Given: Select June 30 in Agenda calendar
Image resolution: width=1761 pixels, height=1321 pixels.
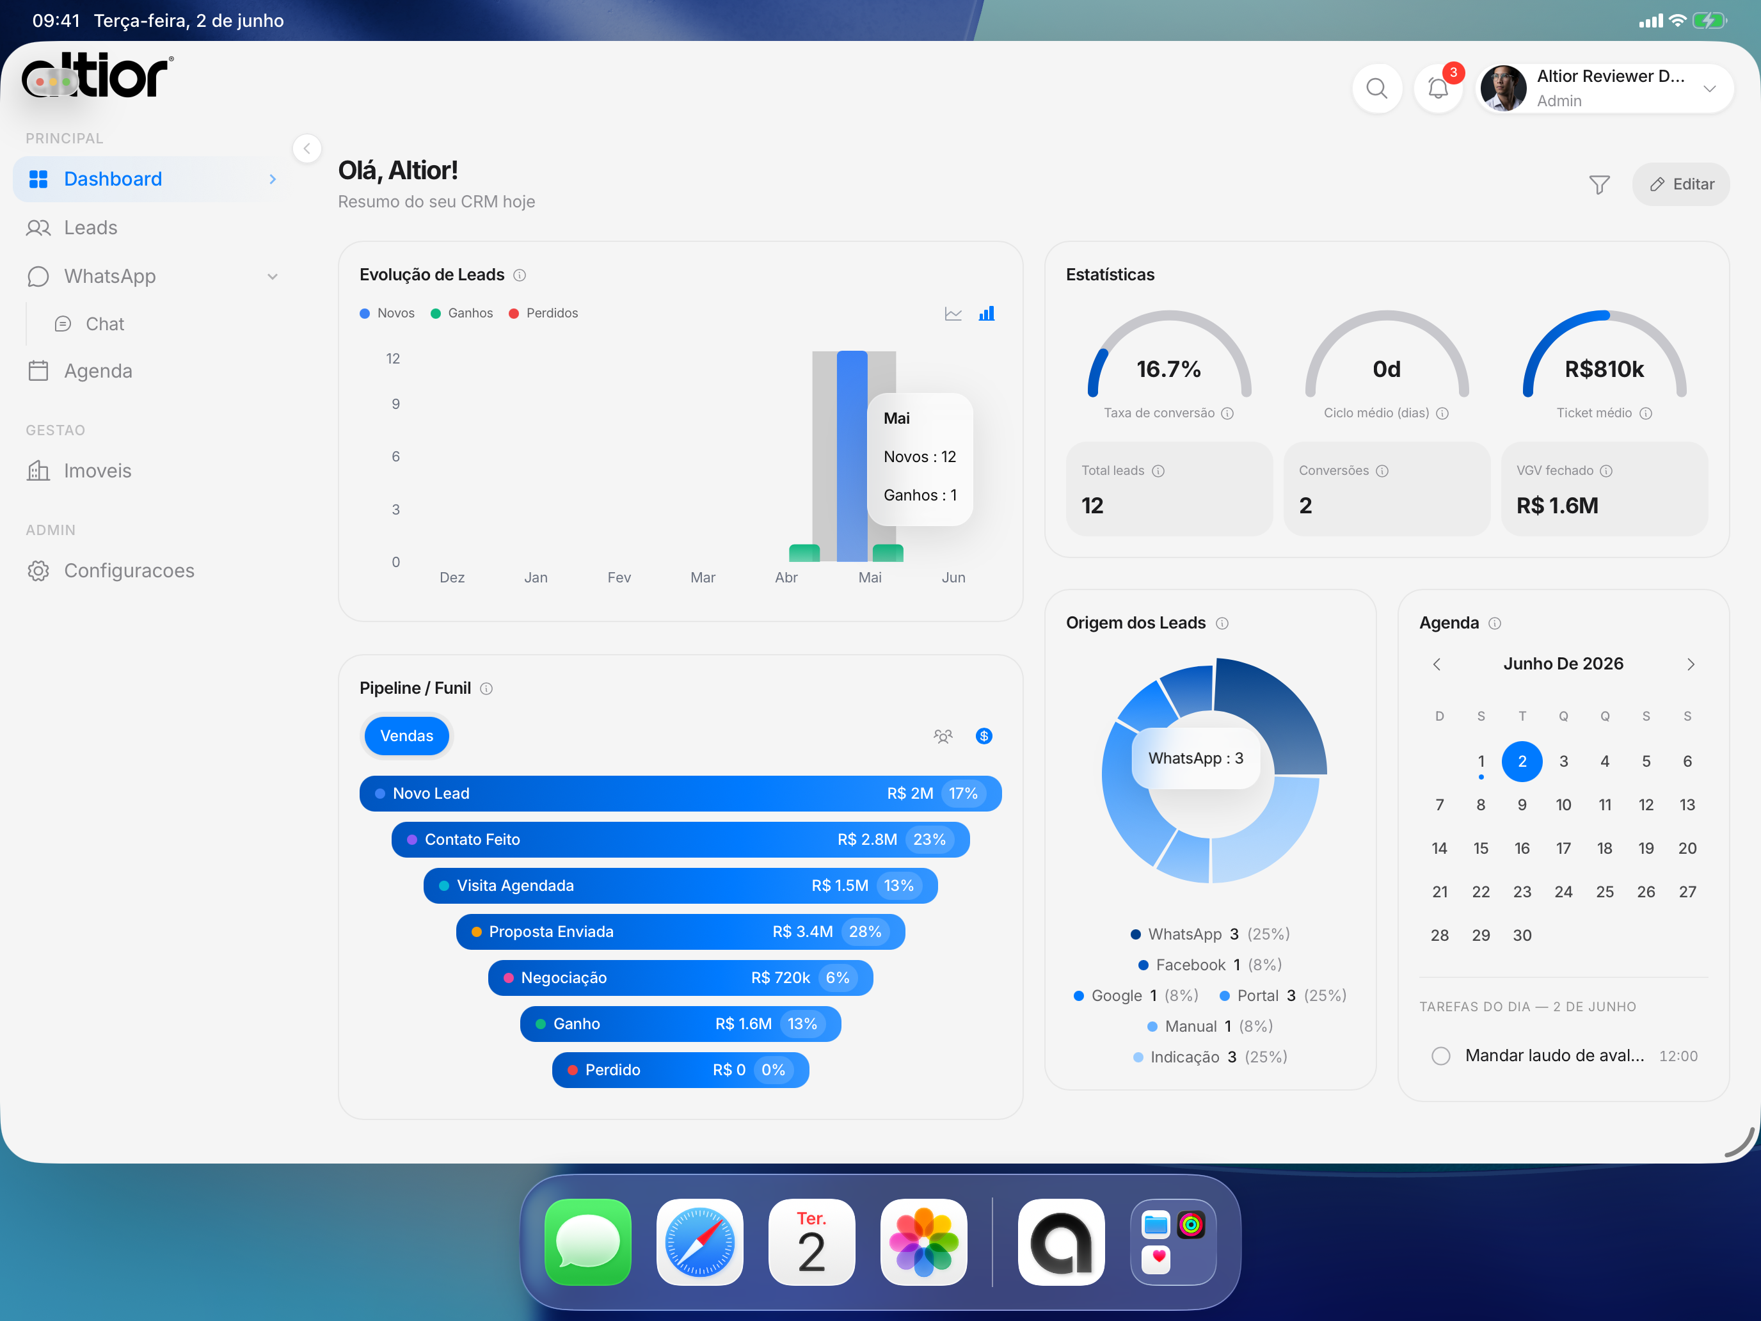Looking at the screenshot, I should [x=1522, y=936].
